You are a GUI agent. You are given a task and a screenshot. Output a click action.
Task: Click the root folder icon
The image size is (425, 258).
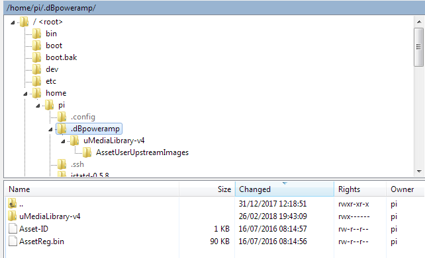[x=24, y=22]
